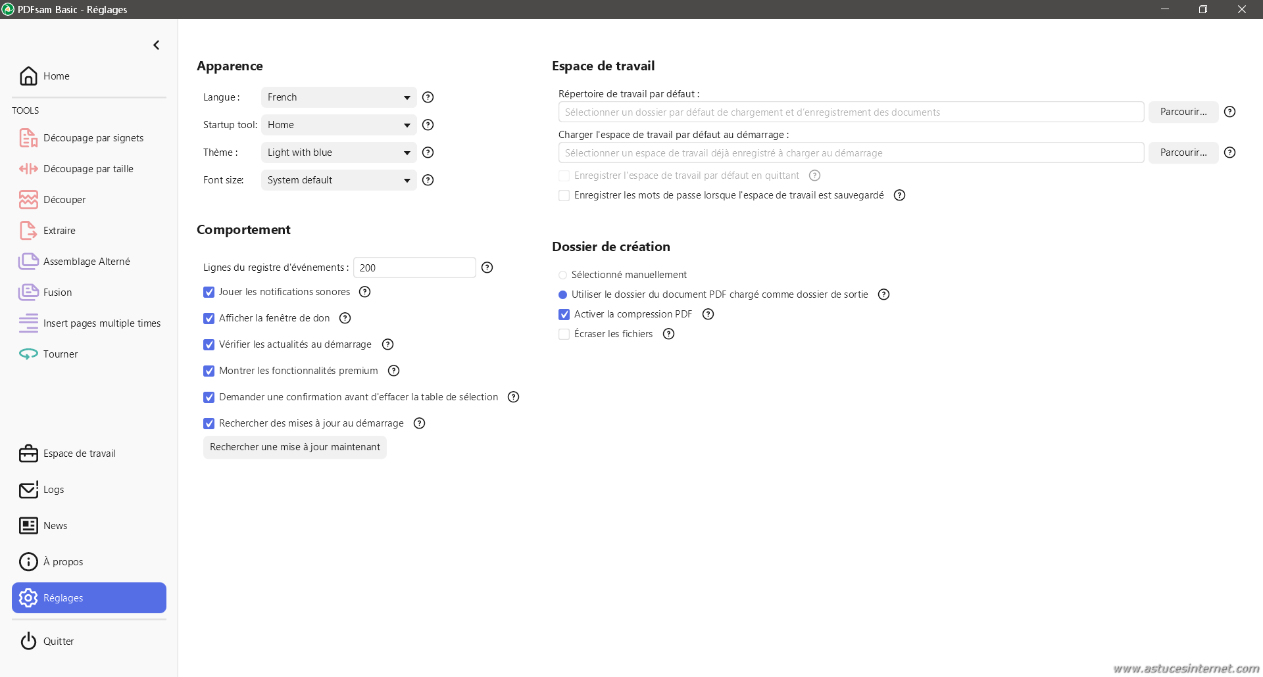This screenshot has width=1263, height=677.
Task: Go to Home in the sidebar
Action: tap(89, 76)
